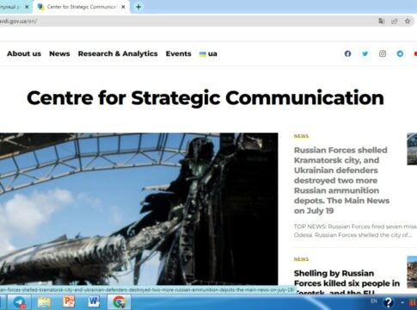Open the Telegram social icon in header
Viewport: 417px width, 310px height.
click(x=400, y=53)
